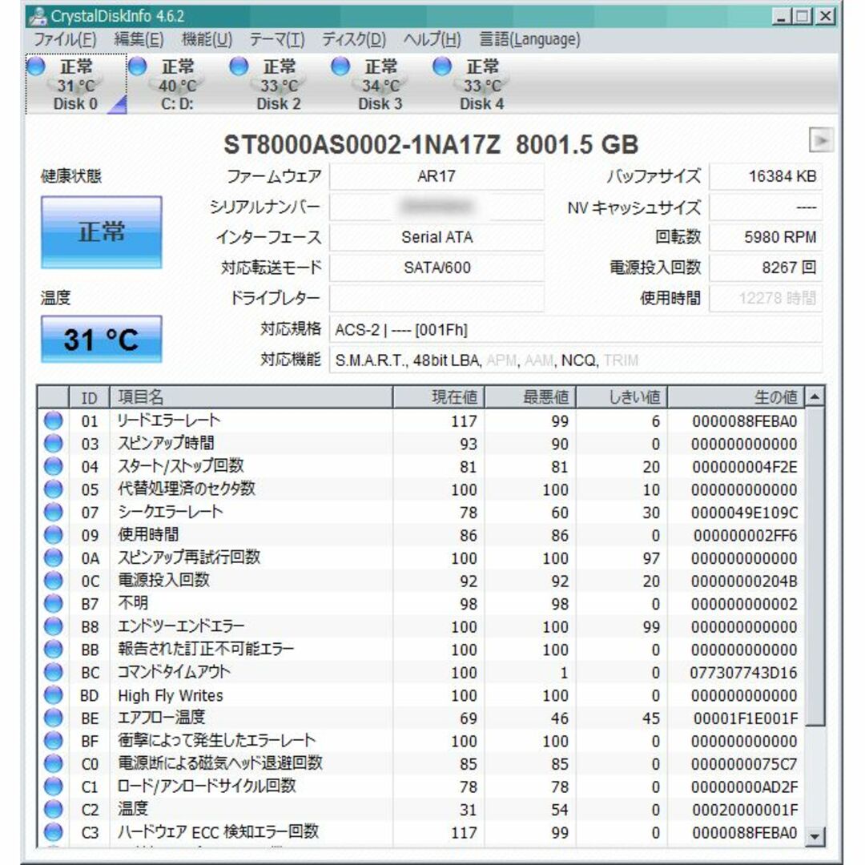Click status orb for attribute 03 スピンアップ時間
The width and height of the screenshot is (865, 865).
click(54, 444)
